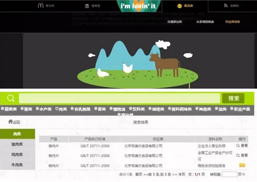The height and width of the screenshot is (182, 257).
Task: Select the 水产类 category radio button
Action: coord(38,109)
